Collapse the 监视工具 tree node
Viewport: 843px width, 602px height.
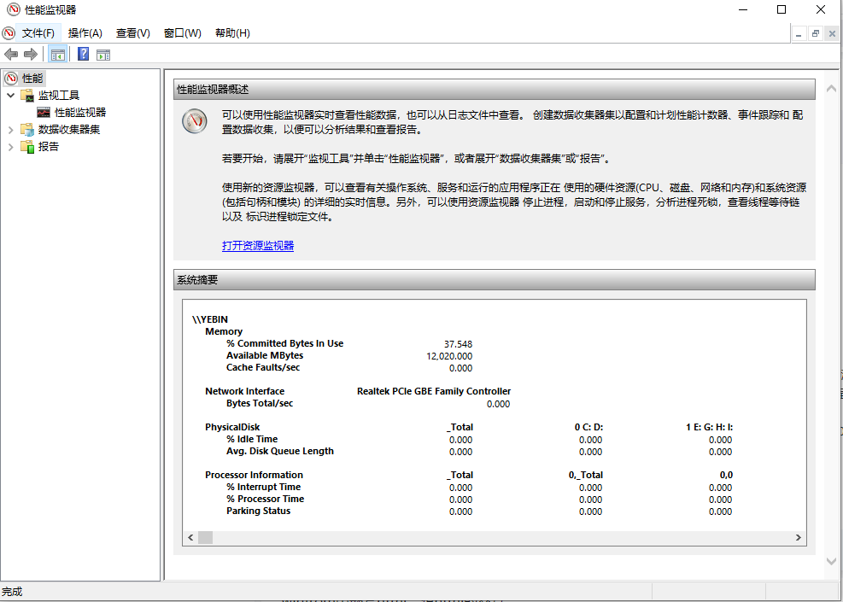10,95
